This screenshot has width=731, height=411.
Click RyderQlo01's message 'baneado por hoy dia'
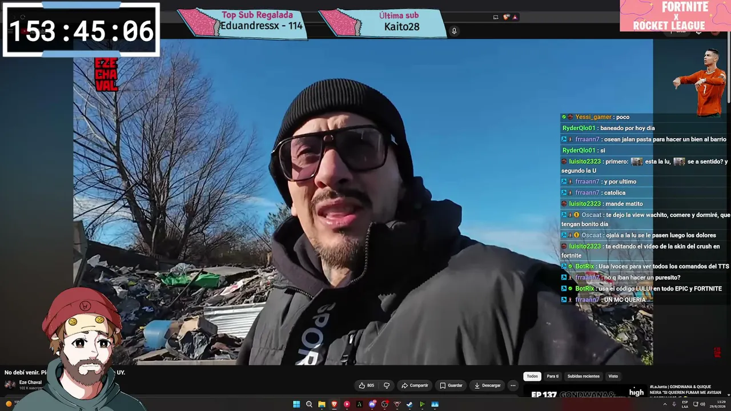pyautogui.click(x=608, y=128)
